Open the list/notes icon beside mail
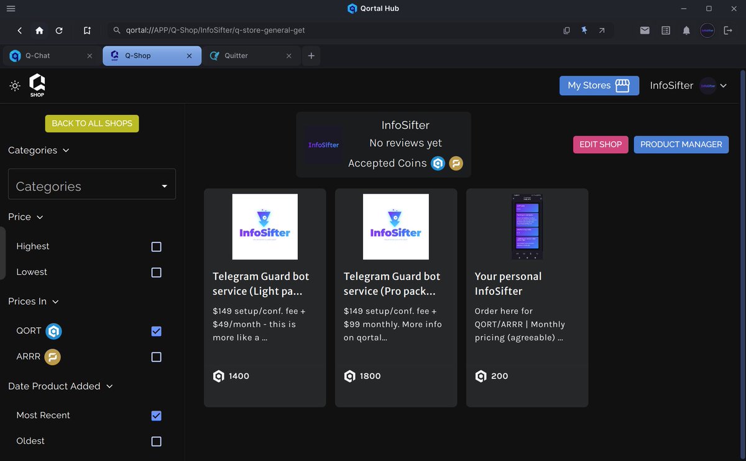The height and width of the screenshot is (461, 746). (x=666, y=30)
